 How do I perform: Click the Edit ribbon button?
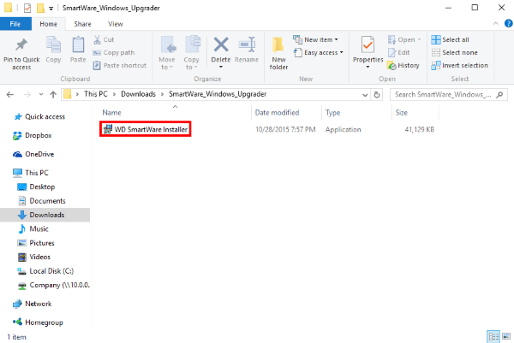coord(398,53)
